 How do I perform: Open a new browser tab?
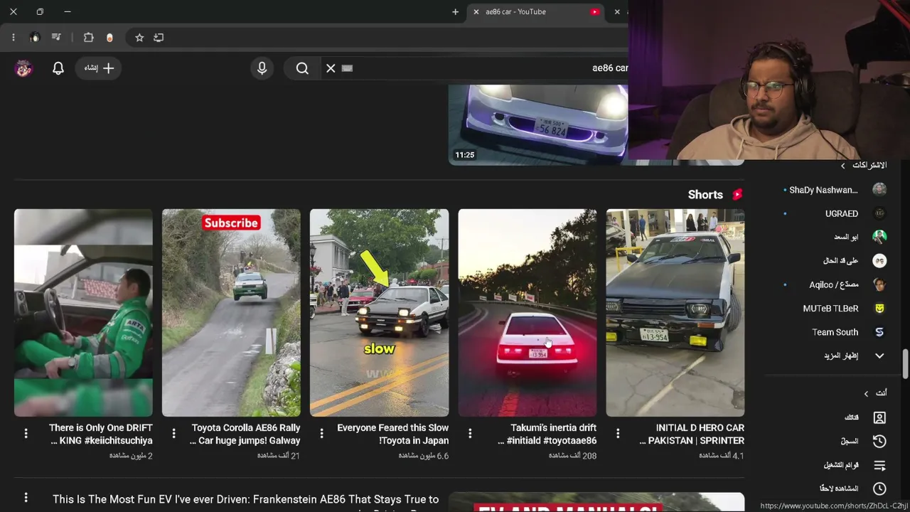click(x=456, y=11)
